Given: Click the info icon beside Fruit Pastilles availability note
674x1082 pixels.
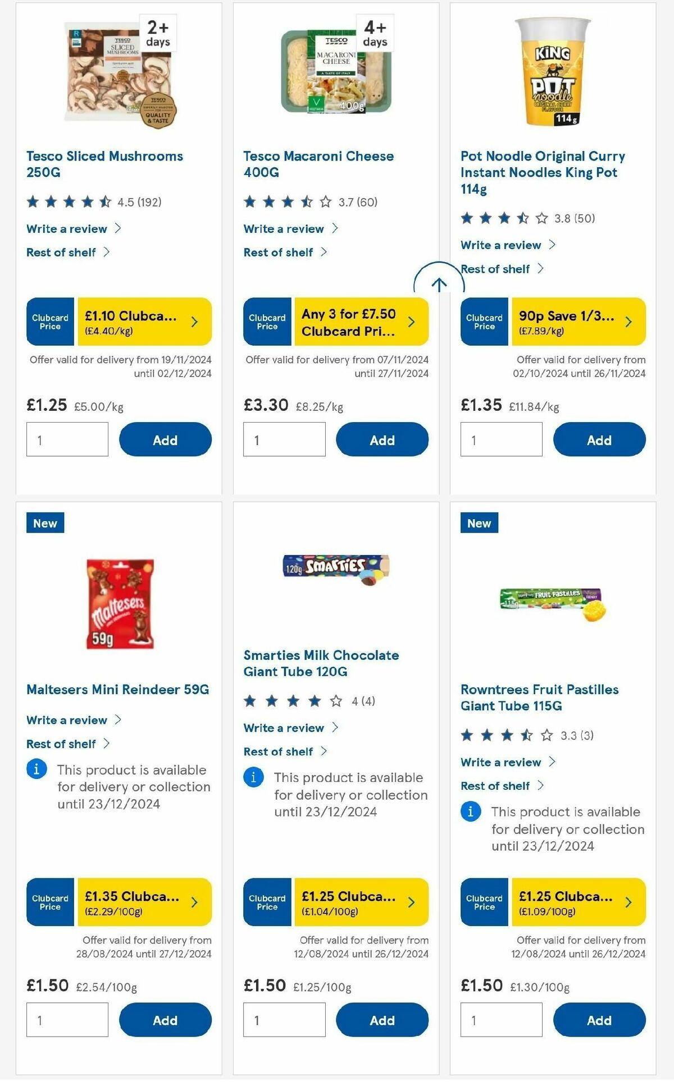Looking at the screenshot, I should pos(471,811).
